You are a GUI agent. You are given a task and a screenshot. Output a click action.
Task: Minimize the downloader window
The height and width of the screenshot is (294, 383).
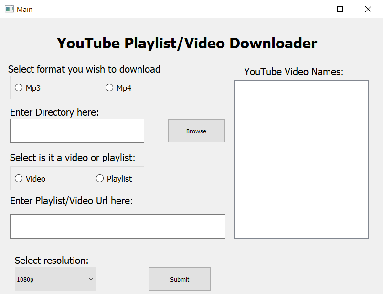click(312, 9)
